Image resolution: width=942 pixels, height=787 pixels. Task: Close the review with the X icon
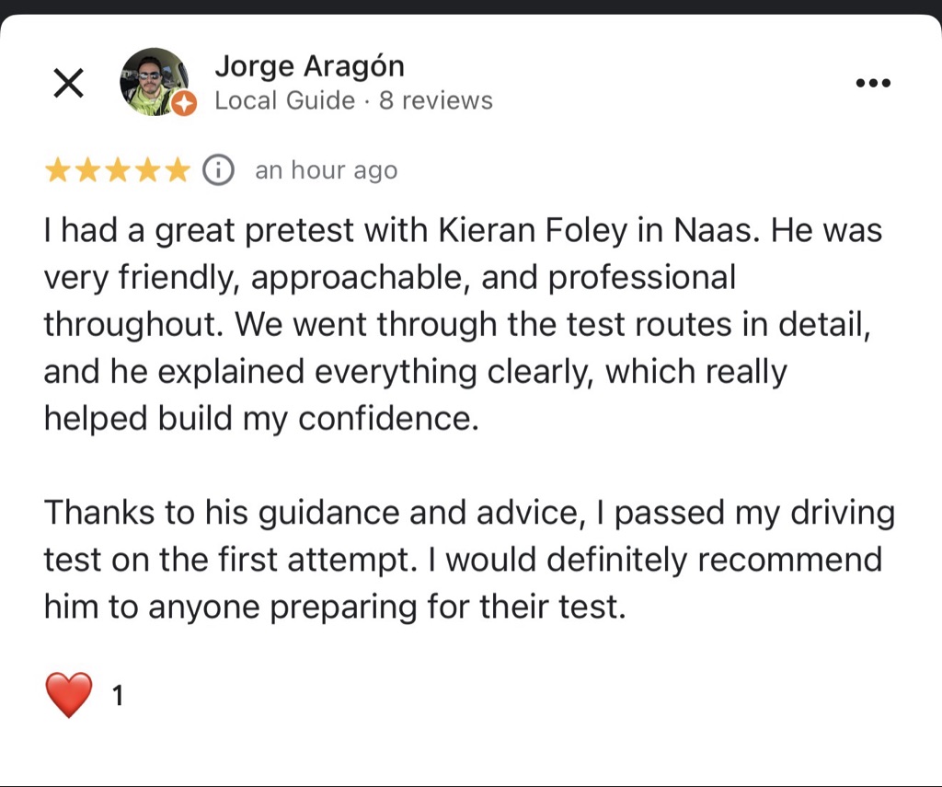coord(68,84)
